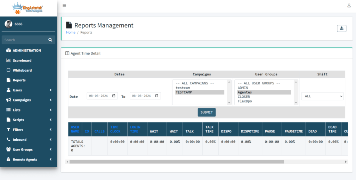The height and width of the screenshot is (180, 356).
Task: Click the hamburger menu icon
Action: 64,6
